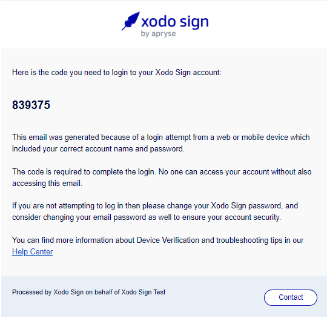The image size is (327, 318).
Task: Click "included your correct account name" line
Action: point(98,149)
